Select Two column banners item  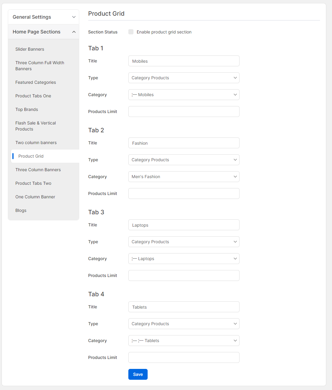36,143
